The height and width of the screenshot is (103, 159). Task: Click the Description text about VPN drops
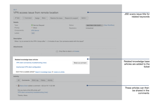tap(49, 41)
